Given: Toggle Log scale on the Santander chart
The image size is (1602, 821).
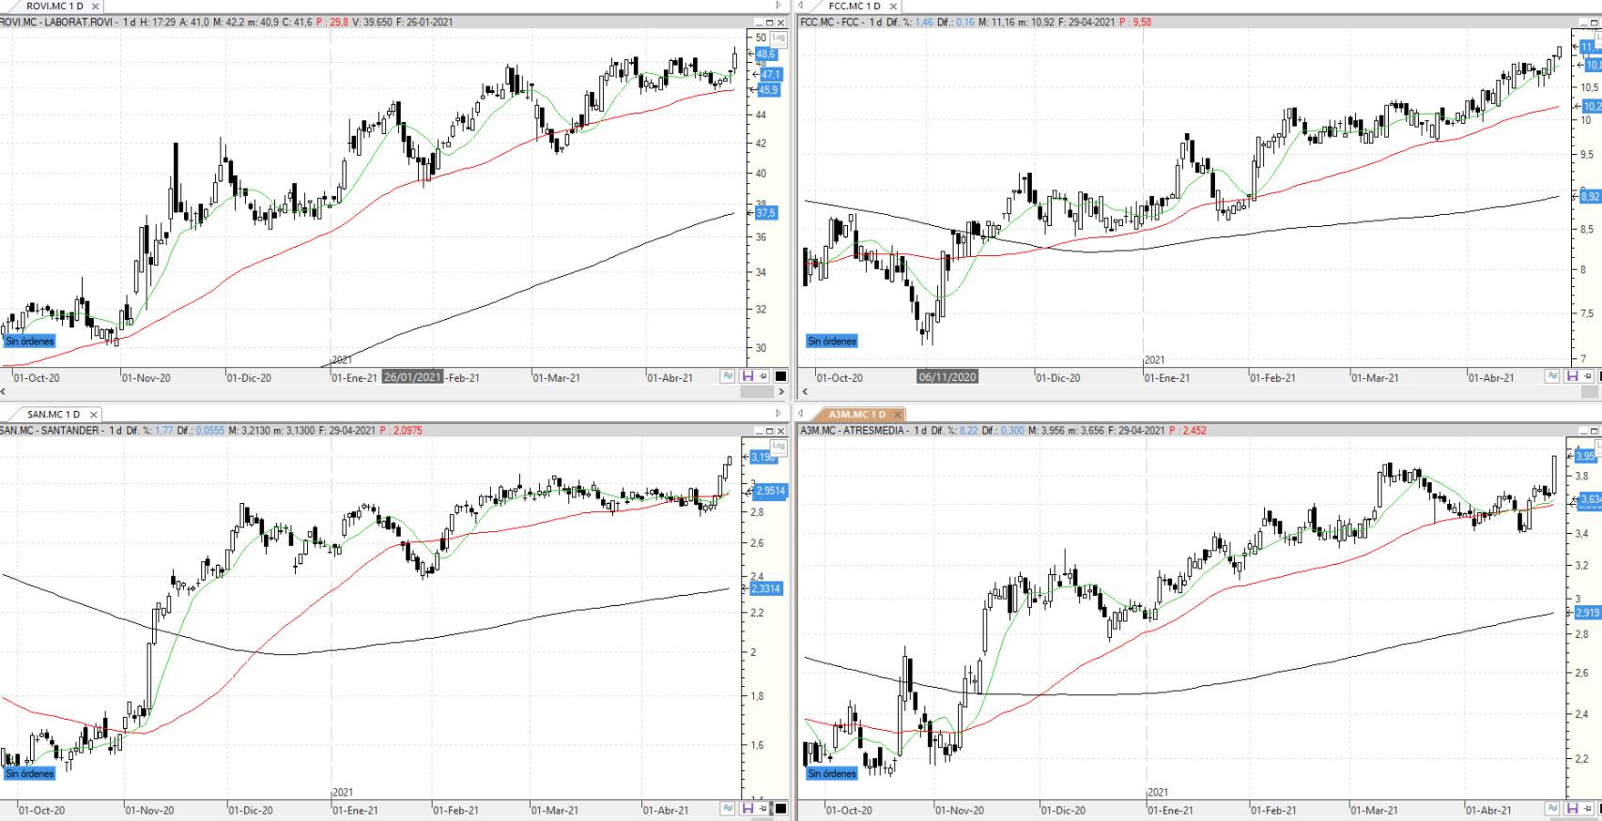Looking at the screenshot, I should pyautogui.click(x=778, y=446).
